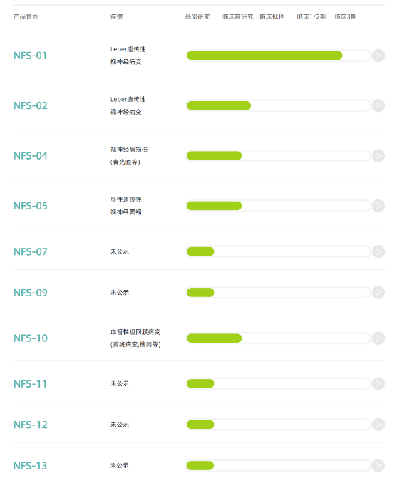This screenshot has height=478, width=407.
Task: Click the round dot icon for NFS-04
Action: coord(378,156)
